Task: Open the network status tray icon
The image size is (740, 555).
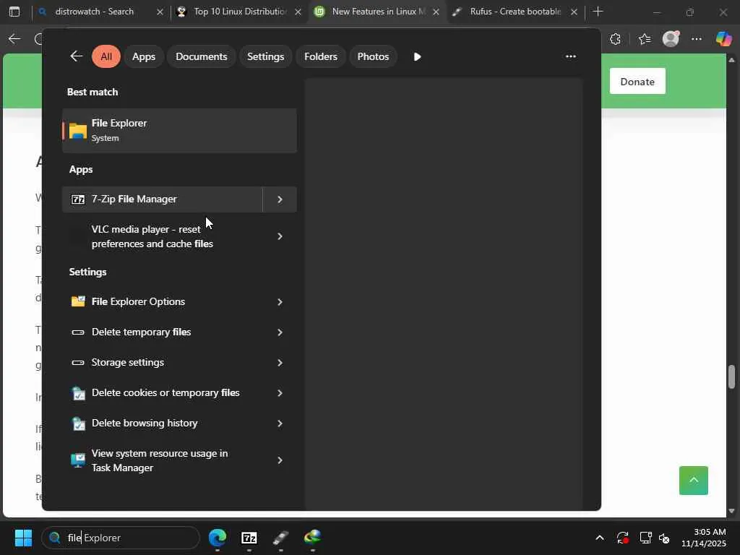Action: coord(645,538)
